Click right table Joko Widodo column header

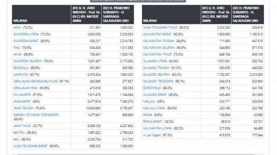point(216,14)
